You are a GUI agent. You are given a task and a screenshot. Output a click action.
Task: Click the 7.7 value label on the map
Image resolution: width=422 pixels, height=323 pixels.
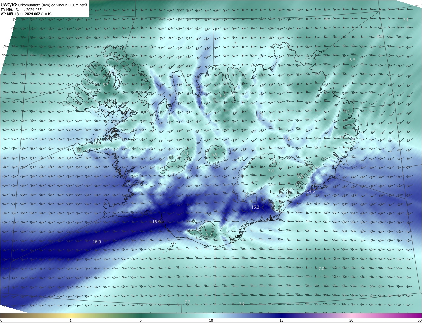pyautogui.click(x=187, y=302)
